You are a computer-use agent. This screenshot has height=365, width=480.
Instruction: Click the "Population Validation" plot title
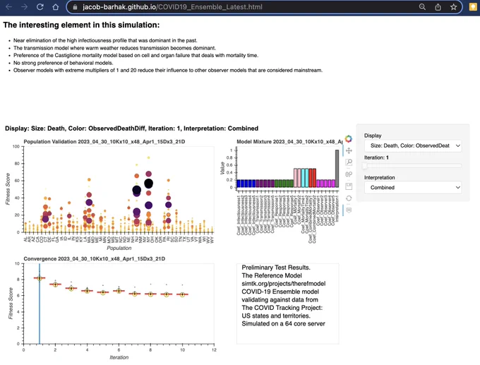(104, 141)
